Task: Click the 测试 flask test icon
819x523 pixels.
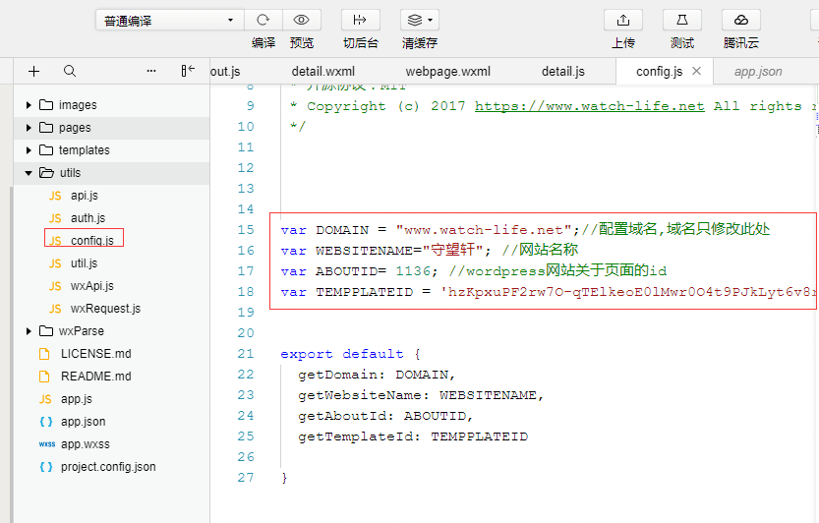Action: [681, 20]
